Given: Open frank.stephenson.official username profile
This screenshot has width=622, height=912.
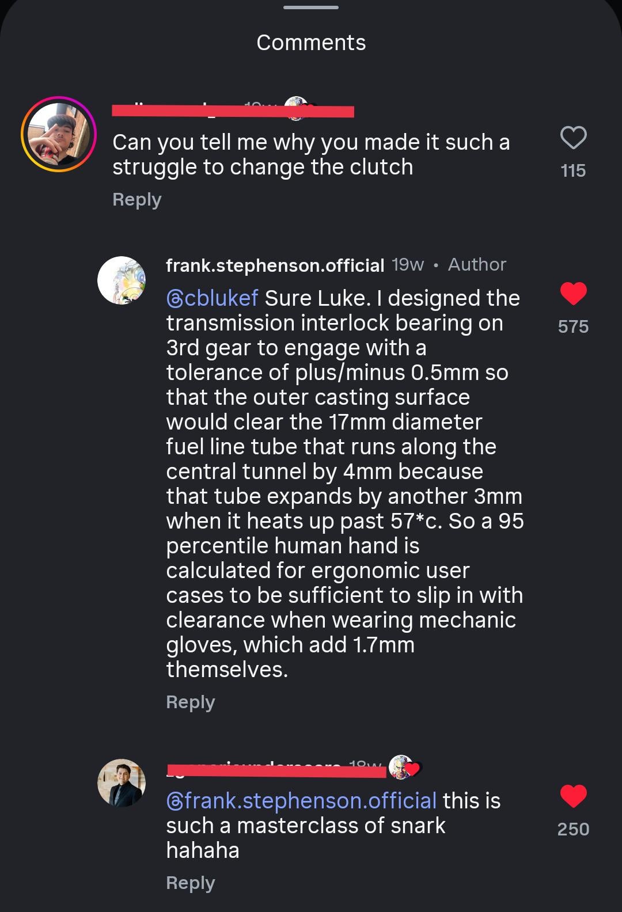Looking at the screenshot, I should tap(275, 265).
